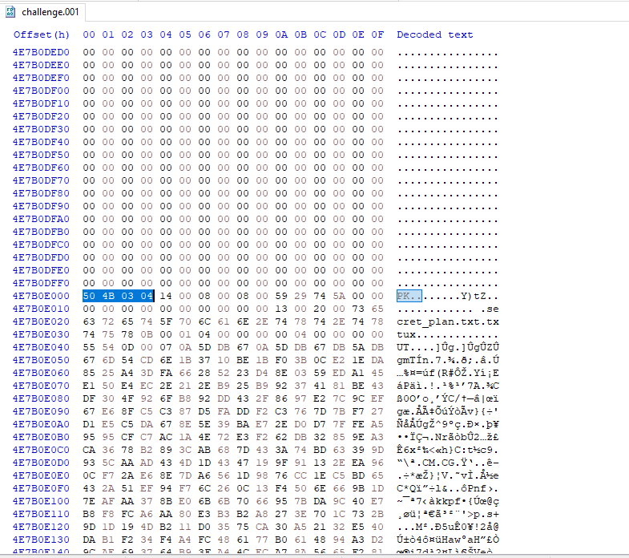Select offset row 4E7B0E040
This screenshot has width=629, height=558.
[41, 348]
